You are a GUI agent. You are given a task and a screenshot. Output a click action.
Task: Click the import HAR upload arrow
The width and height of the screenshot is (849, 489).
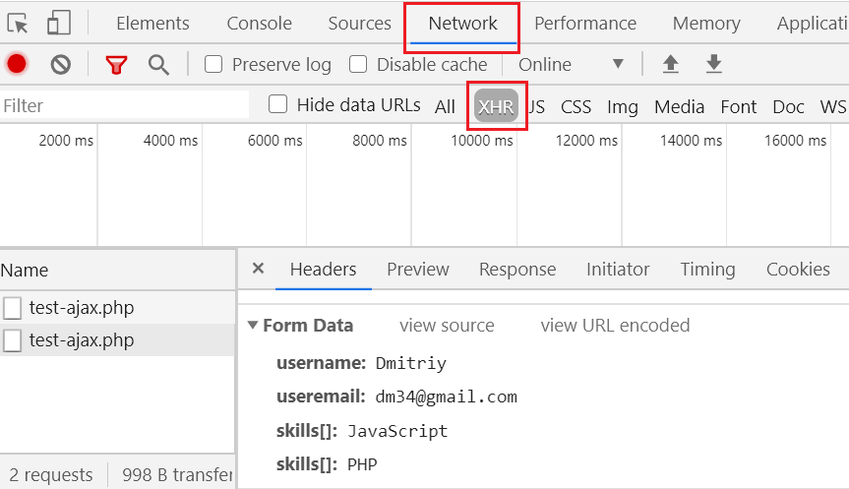(671, 65)
